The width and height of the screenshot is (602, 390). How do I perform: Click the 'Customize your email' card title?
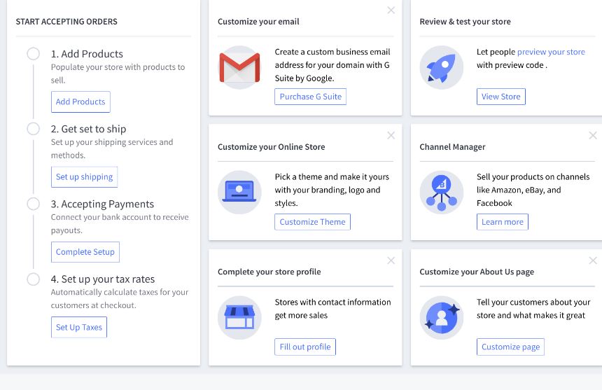coord(258,22)
